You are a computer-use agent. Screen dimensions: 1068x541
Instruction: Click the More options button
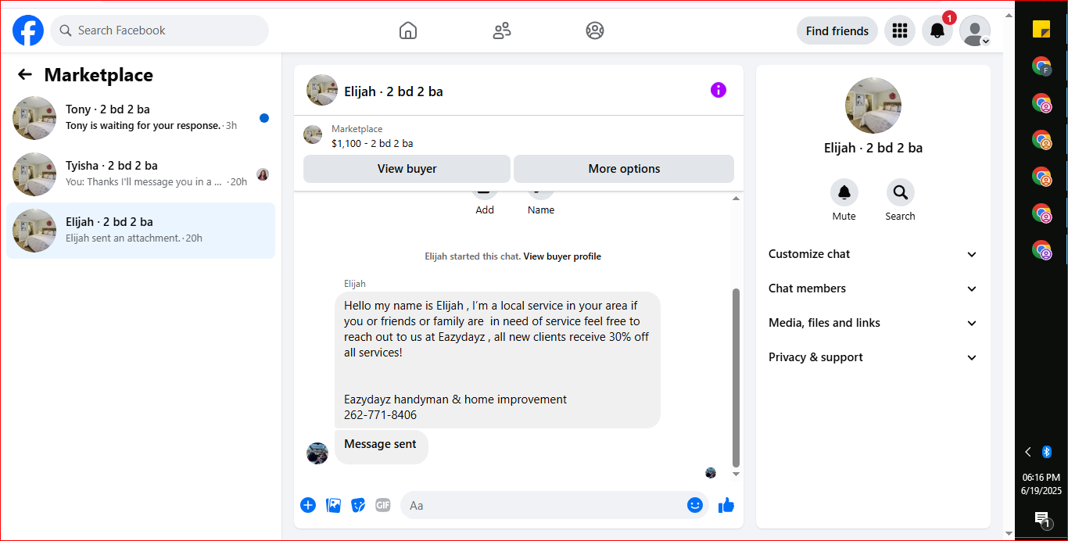tap(624, 169)
